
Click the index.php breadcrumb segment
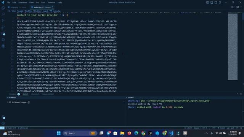point(55,11)
